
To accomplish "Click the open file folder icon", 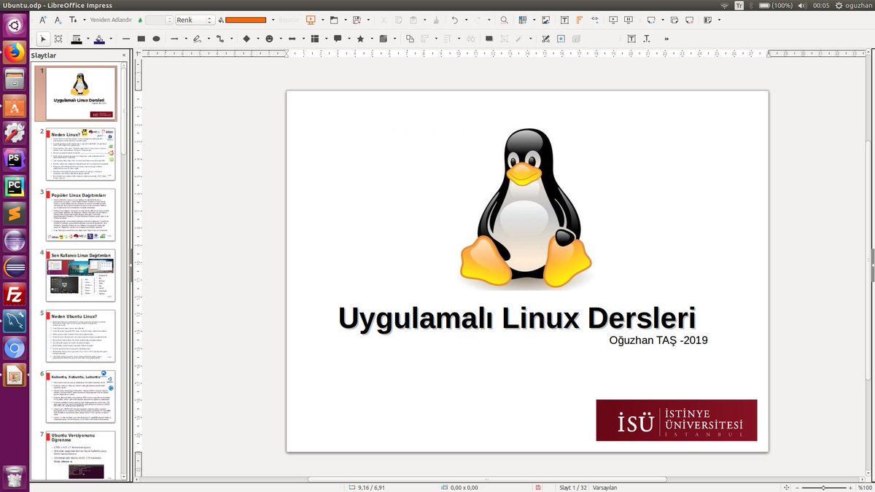I will 334,20.
